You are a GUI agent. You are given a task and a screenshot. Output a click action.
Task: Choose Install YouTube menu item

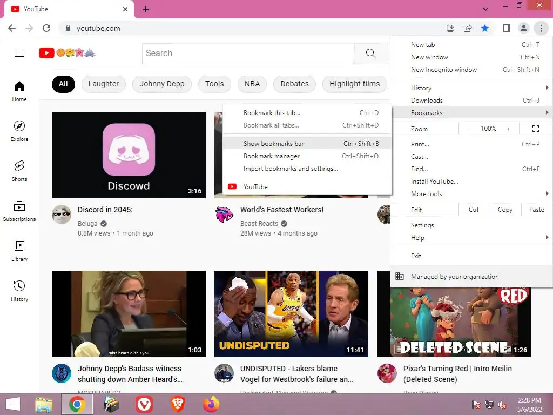pos(472,182)
